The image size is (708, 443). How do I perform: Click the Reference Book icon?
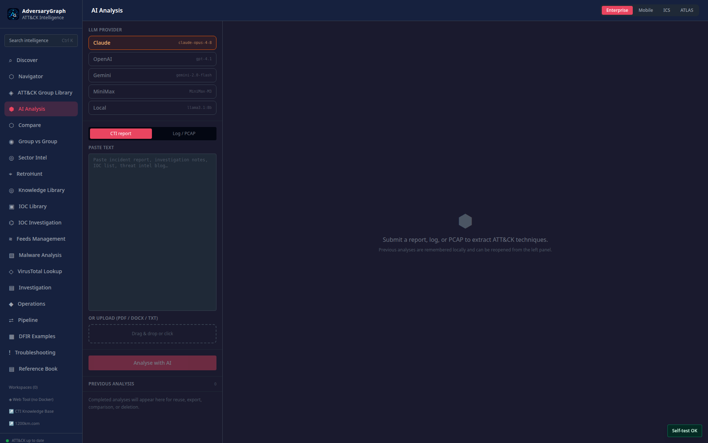(11, 369)
